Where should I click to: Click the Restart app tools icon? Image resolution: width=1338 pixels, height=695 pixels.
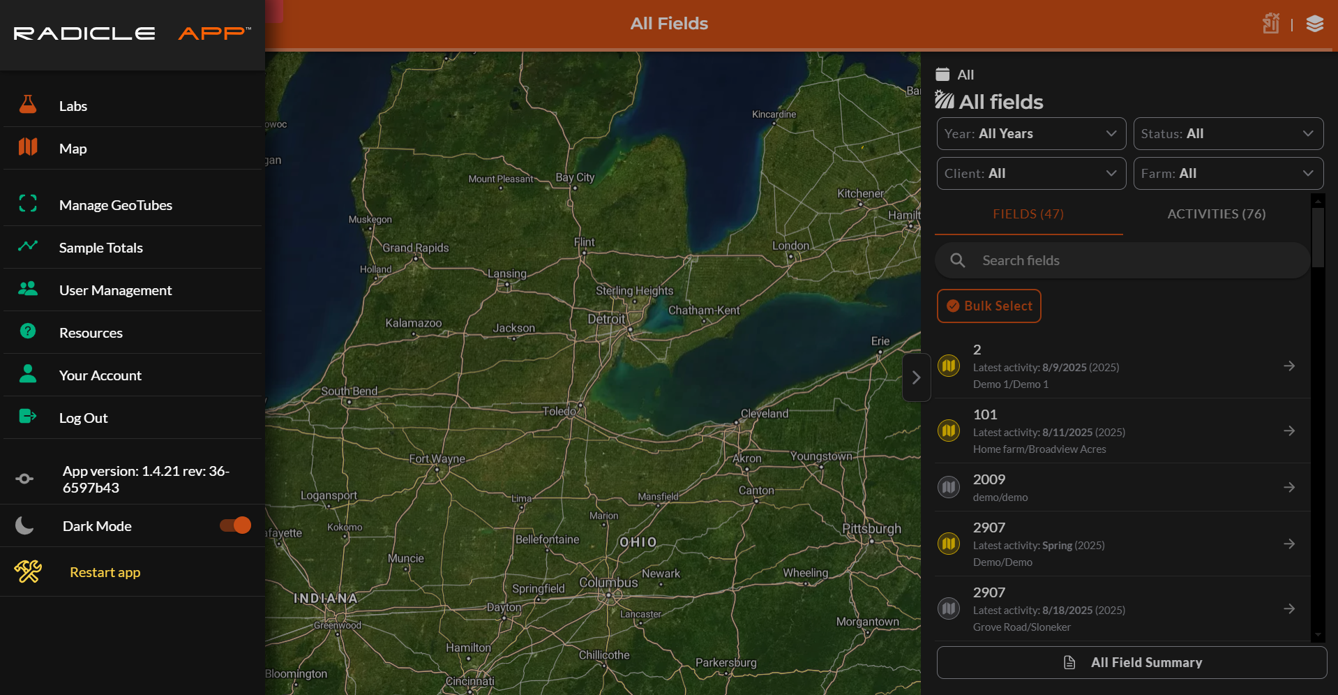coord(28,571)
